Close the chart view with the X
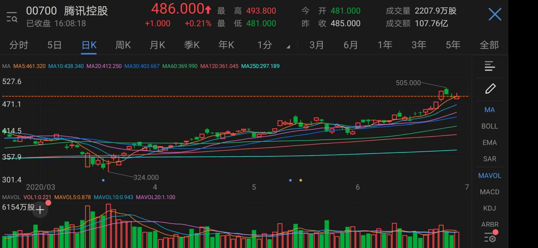 [495, 15]
